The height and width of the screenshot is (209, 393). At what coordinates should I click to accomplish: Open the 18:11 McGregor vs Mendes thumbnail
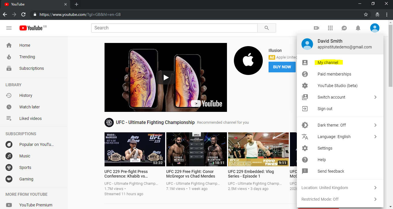coord(197,149)
